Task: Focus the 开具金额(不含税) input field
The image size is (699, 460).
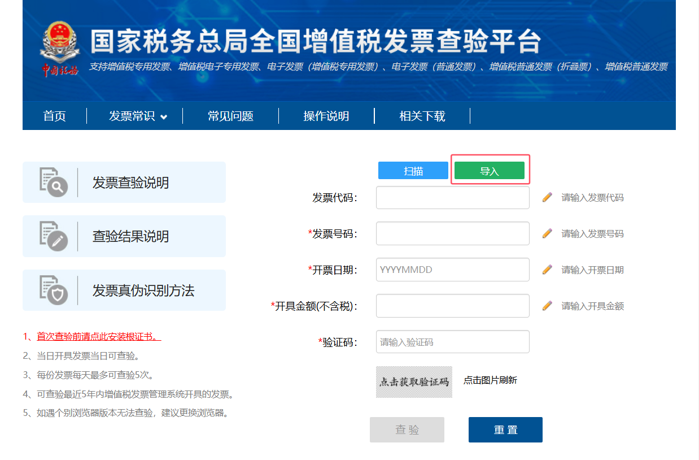Action: point(453,306)
